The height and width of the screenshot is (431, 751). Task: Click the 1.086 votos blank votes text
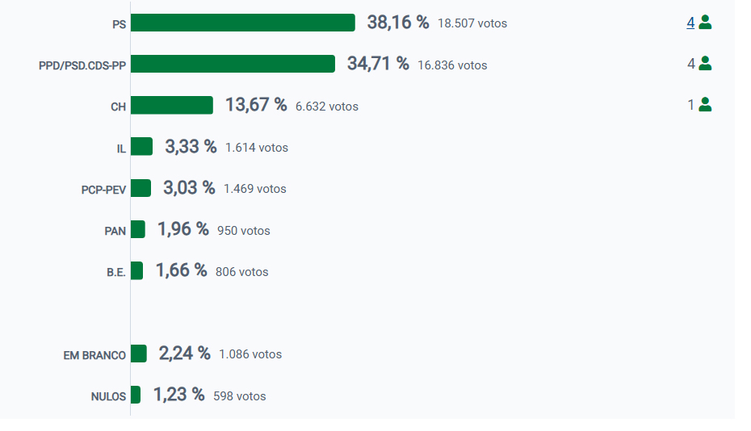pyautogui.click(x=250, y=354)
